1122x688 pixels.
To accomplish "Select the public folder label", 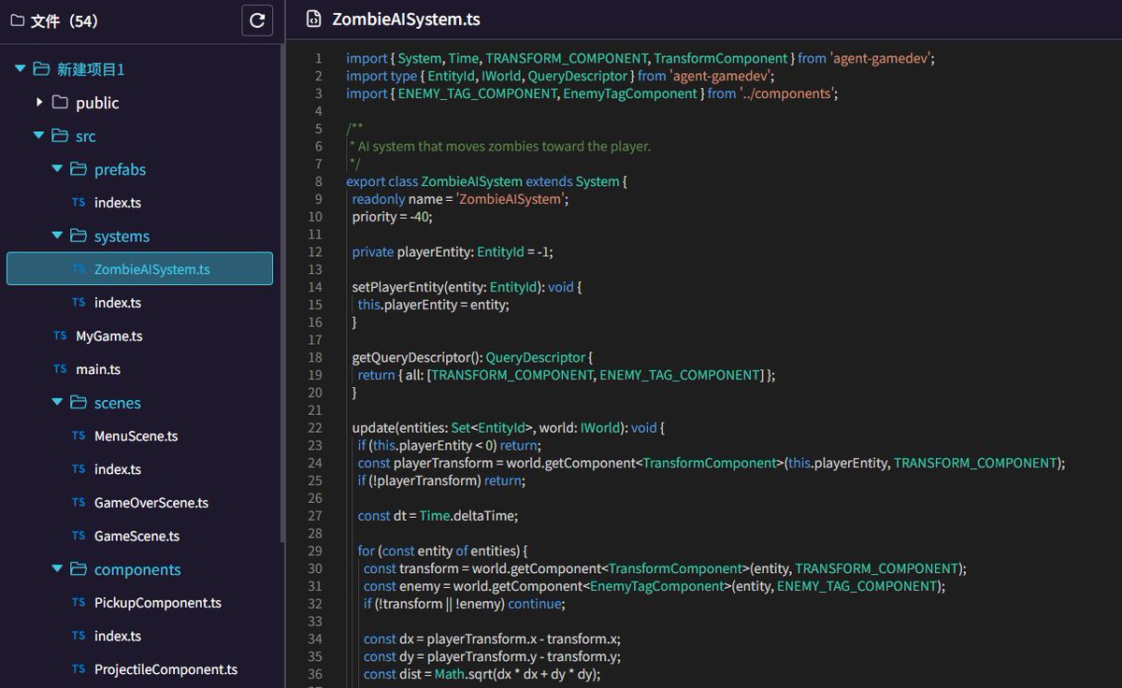I will [97, 102].
